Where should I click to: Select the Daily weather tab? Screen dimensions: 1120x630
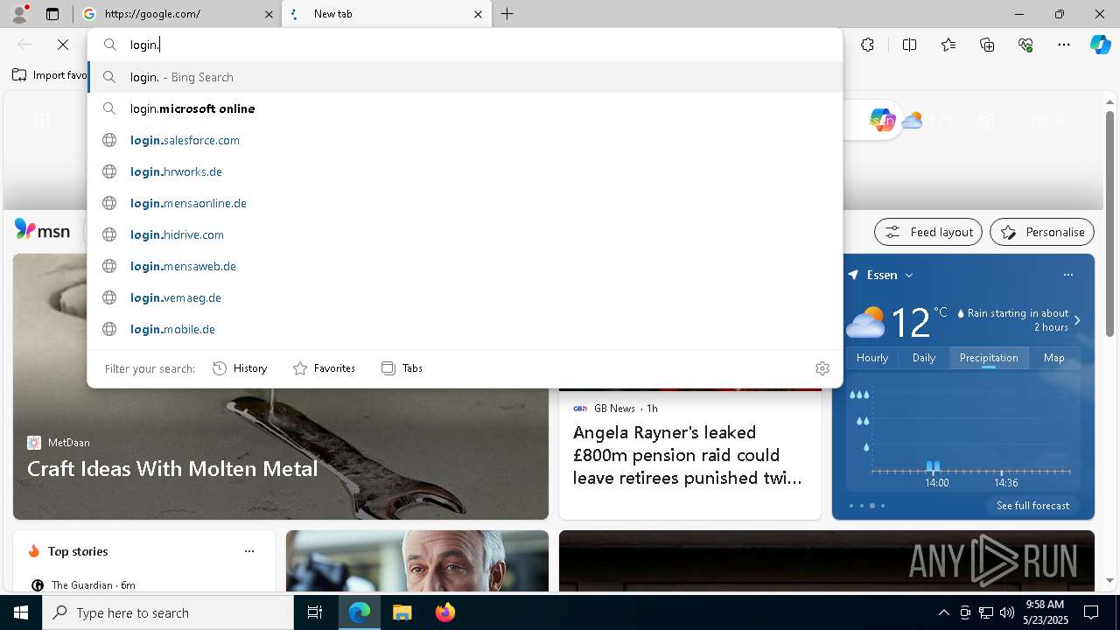(924, 358)
